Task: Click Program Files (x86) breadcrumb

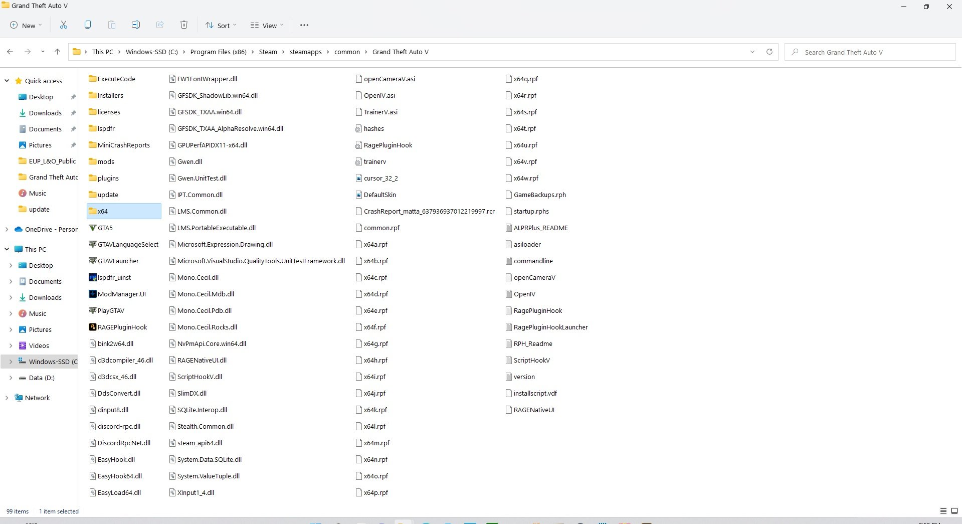Action: pos(219,52)
